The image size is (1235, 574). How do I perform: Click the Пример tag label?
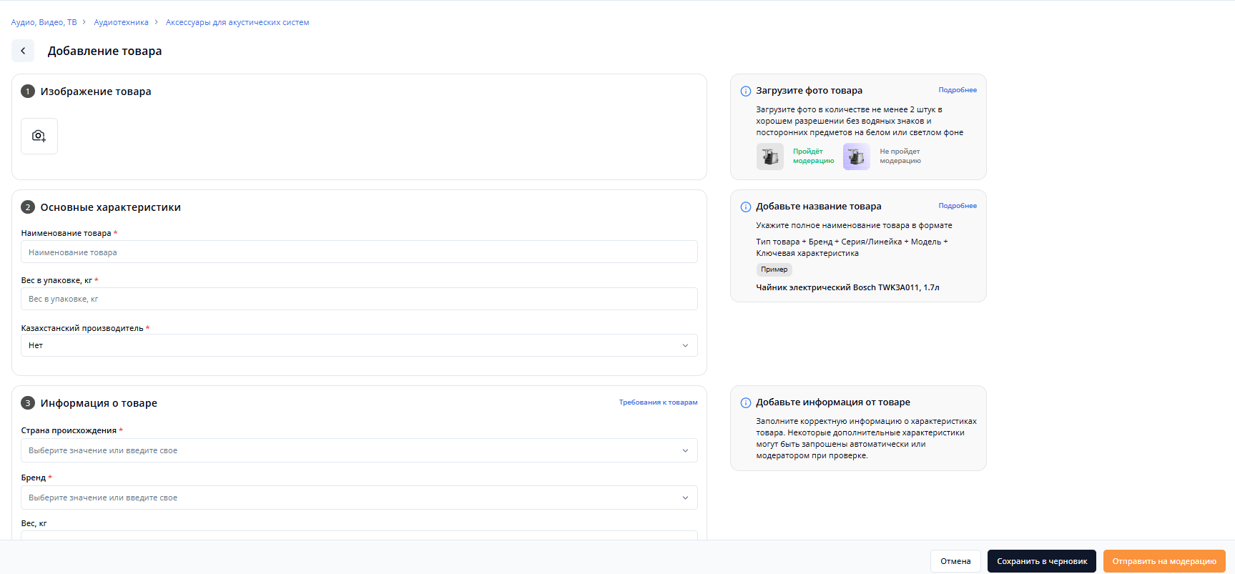(x=774, y=269)
